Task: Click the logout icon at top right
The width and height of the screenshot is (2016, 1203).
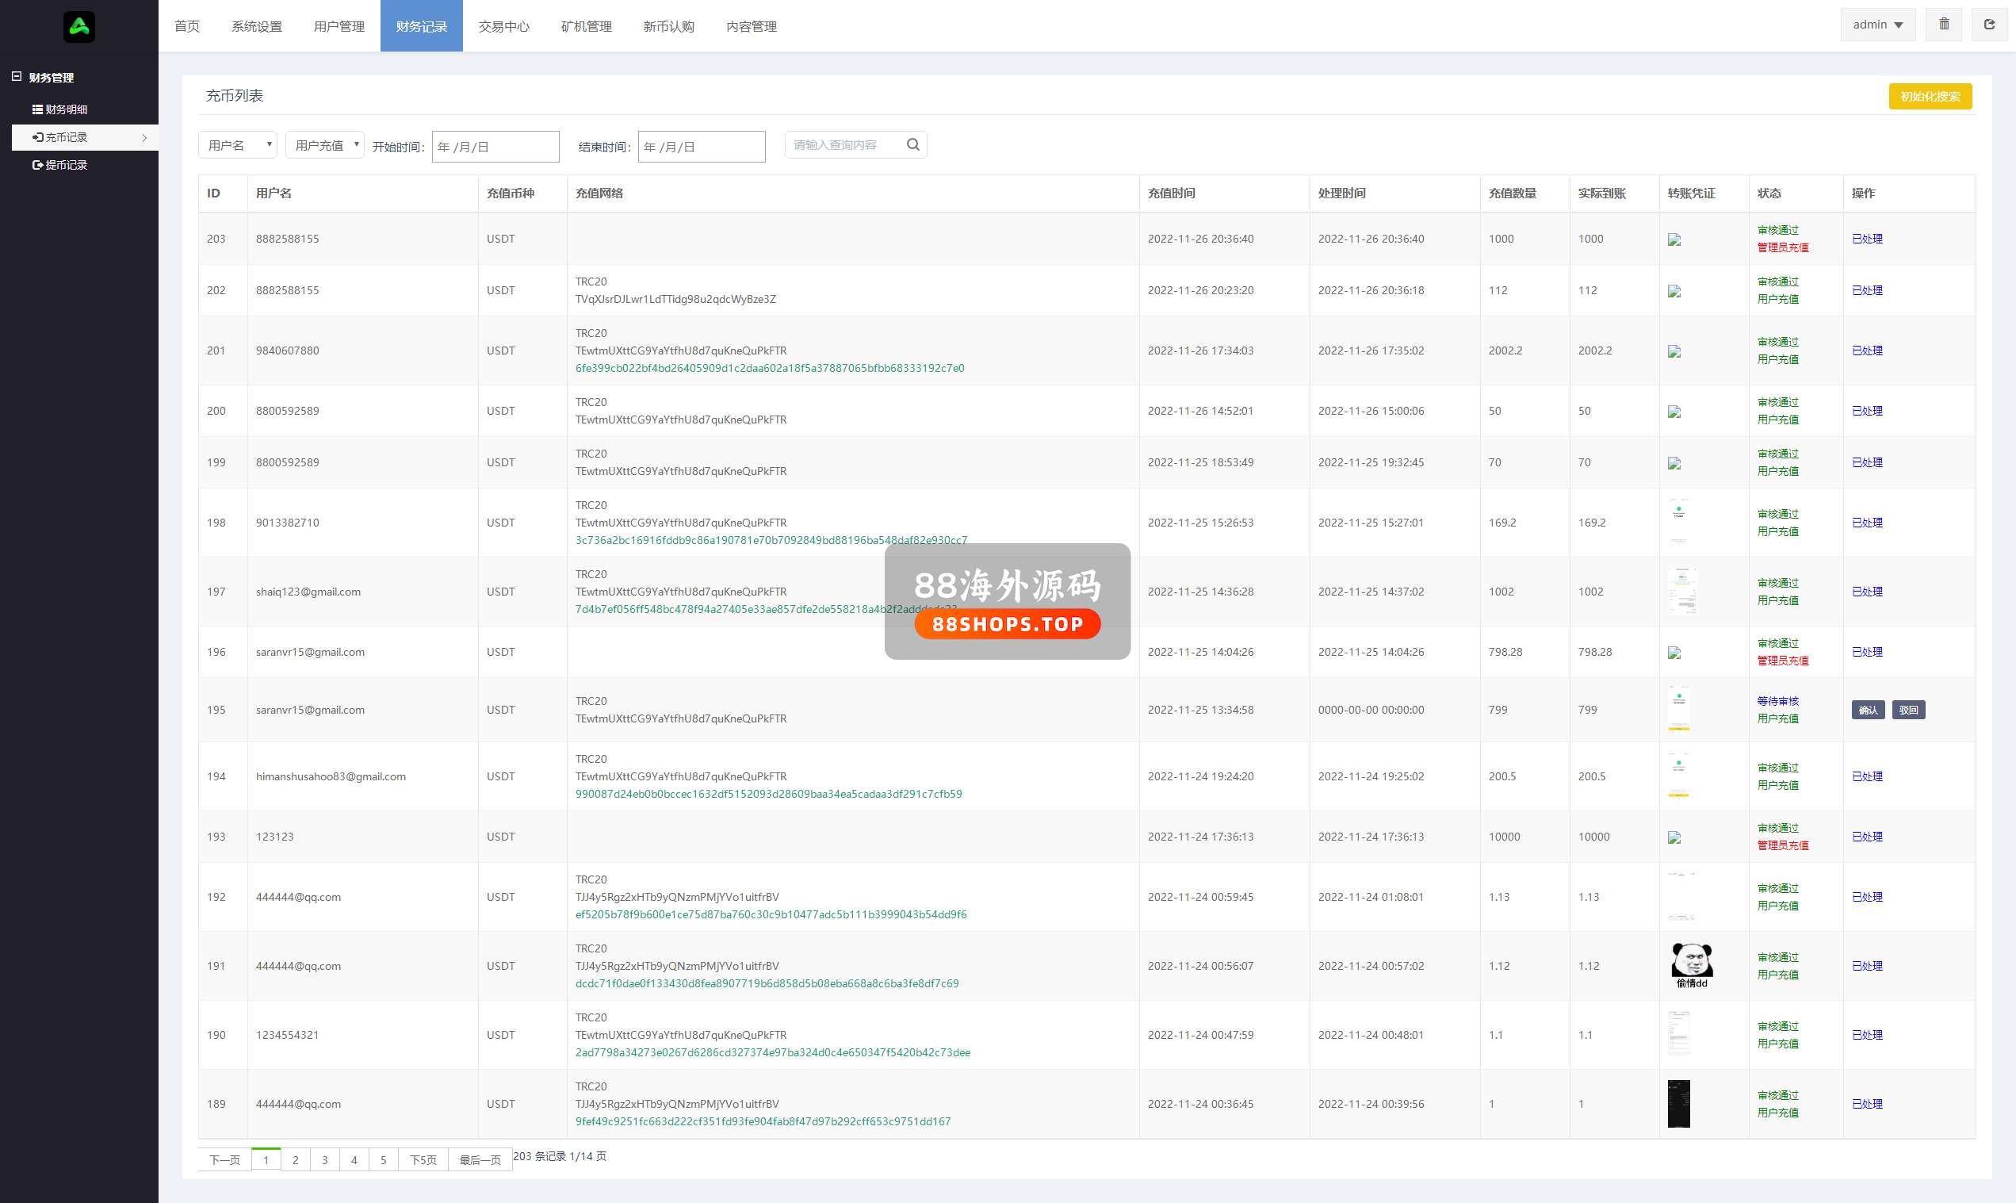Action: [1988, 25]
